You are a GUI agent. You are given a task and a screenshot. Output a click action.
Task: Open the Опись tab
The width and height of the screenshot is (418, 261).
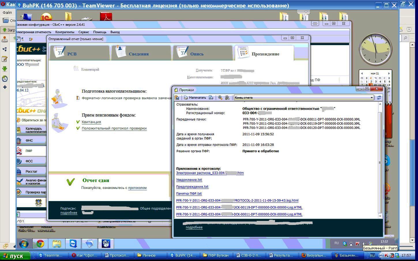pyautogui.click(x=197, y=54)
